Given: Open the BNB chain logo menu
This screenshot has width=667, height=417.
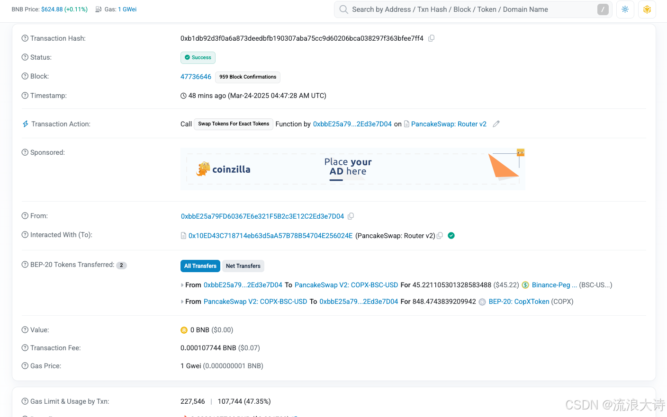Looking at the screenshot, I should point(647,9).
